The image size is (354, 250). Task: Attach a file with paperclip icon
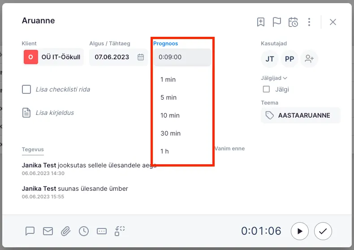[x=66, y=231]
